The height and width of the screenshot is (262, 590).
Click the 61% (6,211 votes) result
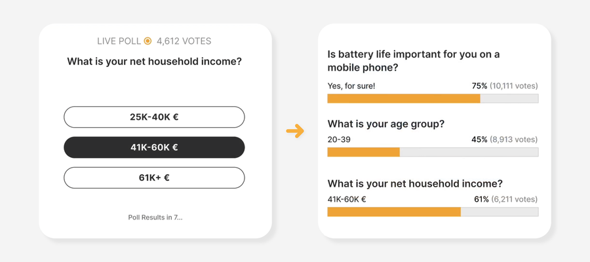pyautogui.click(x=505, y=199)
